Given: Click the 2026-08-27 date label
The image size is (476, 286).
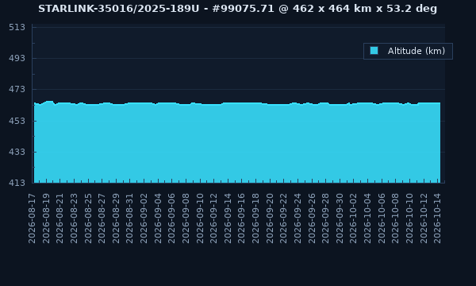Looking at the screenshot, I should [102, 218].
